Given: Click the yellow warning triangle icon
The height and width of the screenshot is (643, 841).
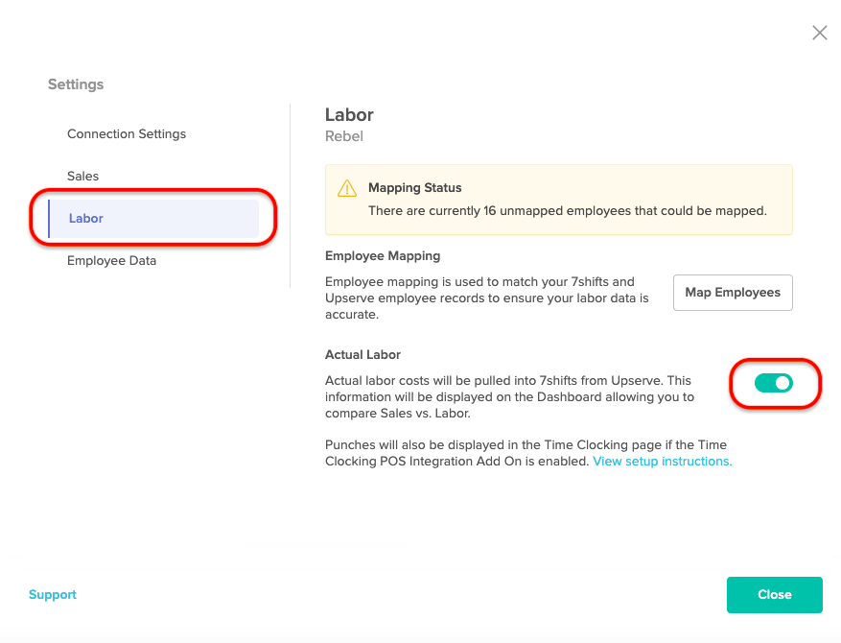Looking at the screenshot, I should click(x=347, y=188).
